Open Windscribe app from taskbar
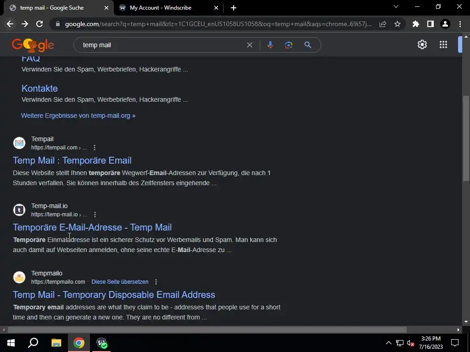Viewport: 470px width, 352px height. [x=101, y=343]
